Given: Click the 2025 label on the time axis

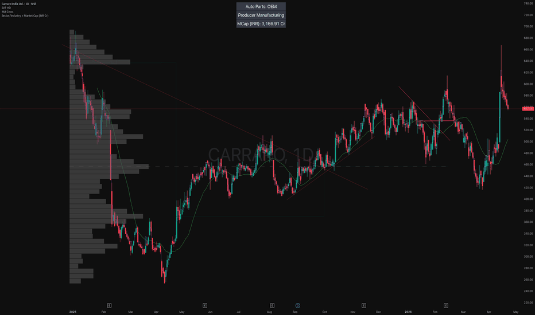Looking at the screenshot, I should [73, 312].
